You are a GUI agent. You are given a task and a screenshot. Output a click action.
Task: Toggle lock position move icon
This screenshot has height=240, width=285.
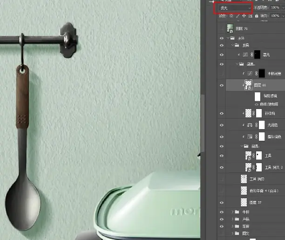(x=244, y=16)
